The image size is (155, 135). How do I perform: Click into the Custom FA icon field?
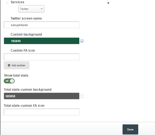click(x=42, y=57)
